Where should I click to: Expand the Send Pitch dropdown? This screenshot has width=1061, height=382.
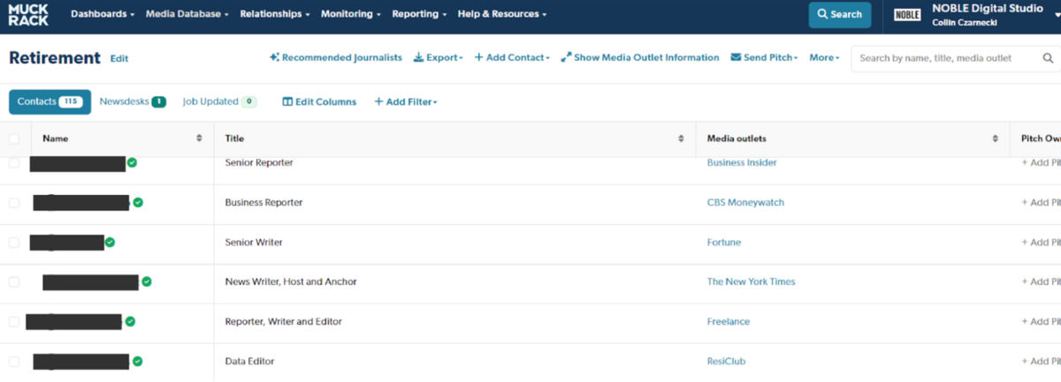(x=764, y=57)
